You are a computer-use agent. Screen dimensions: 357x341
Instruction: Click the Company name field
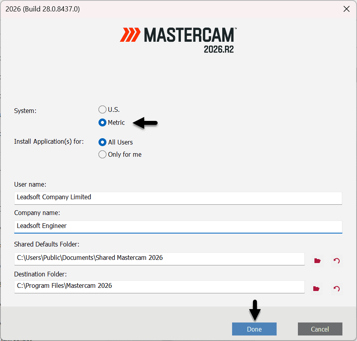click(178, 226)
